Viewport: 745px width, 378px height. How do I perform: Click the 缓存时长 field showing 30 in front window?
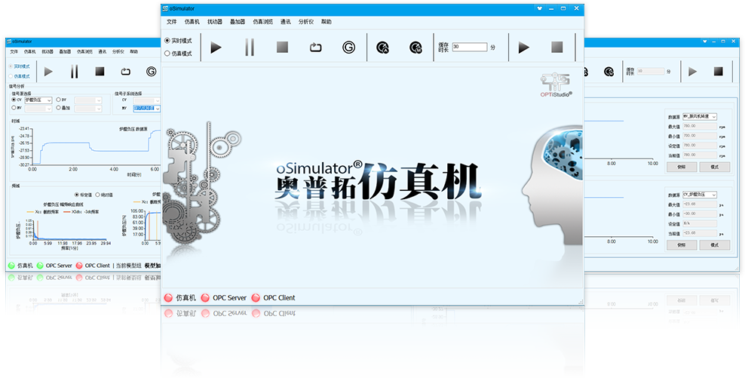tap(470, 47)
